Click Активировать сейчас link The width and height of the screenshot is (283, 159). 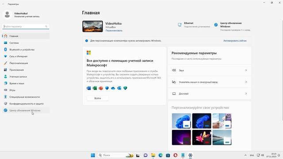click(235, 41)
